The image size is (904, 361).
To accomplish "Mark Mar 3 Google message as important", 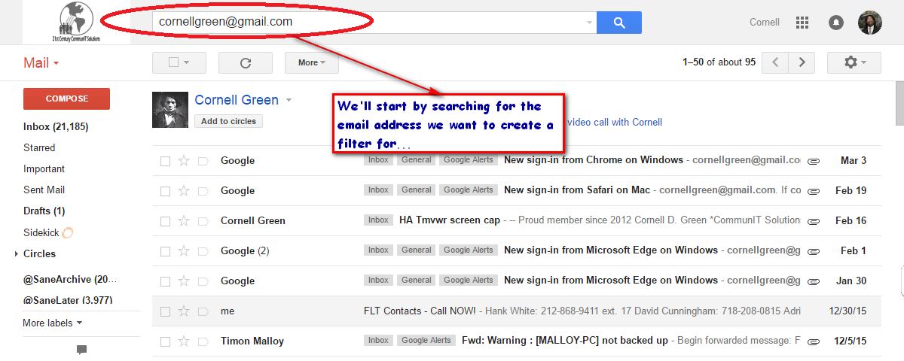I will [203, 160].
